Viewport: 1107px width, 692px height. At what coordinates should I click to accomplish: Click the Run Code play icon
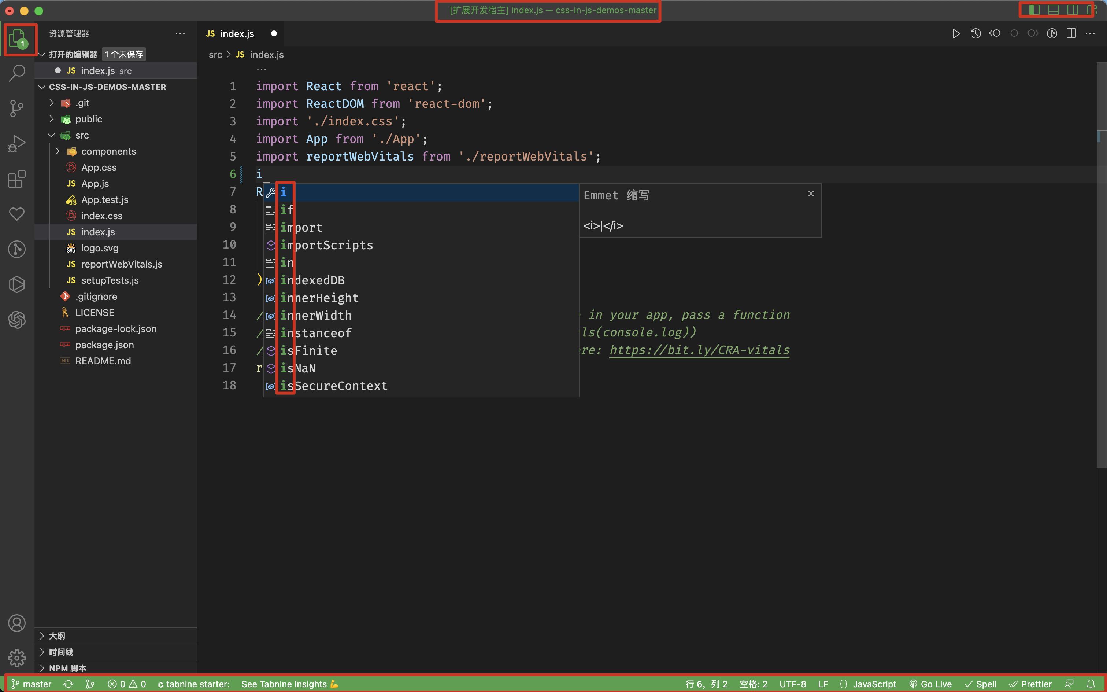pos(956,33)
